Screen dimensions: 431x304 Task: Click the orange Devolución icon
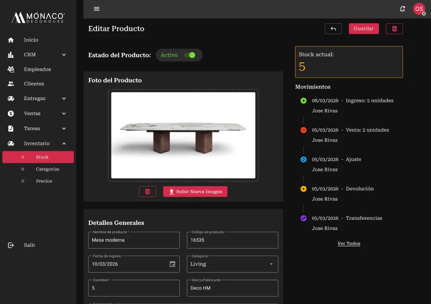303,189
